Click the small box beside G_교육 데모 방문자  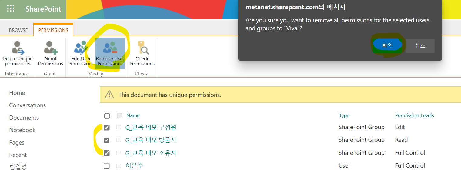119,140
